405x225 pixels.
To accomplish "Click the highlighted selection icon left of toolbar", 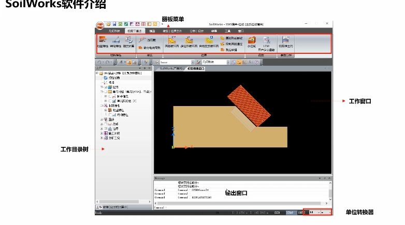I will click(129, 62).
